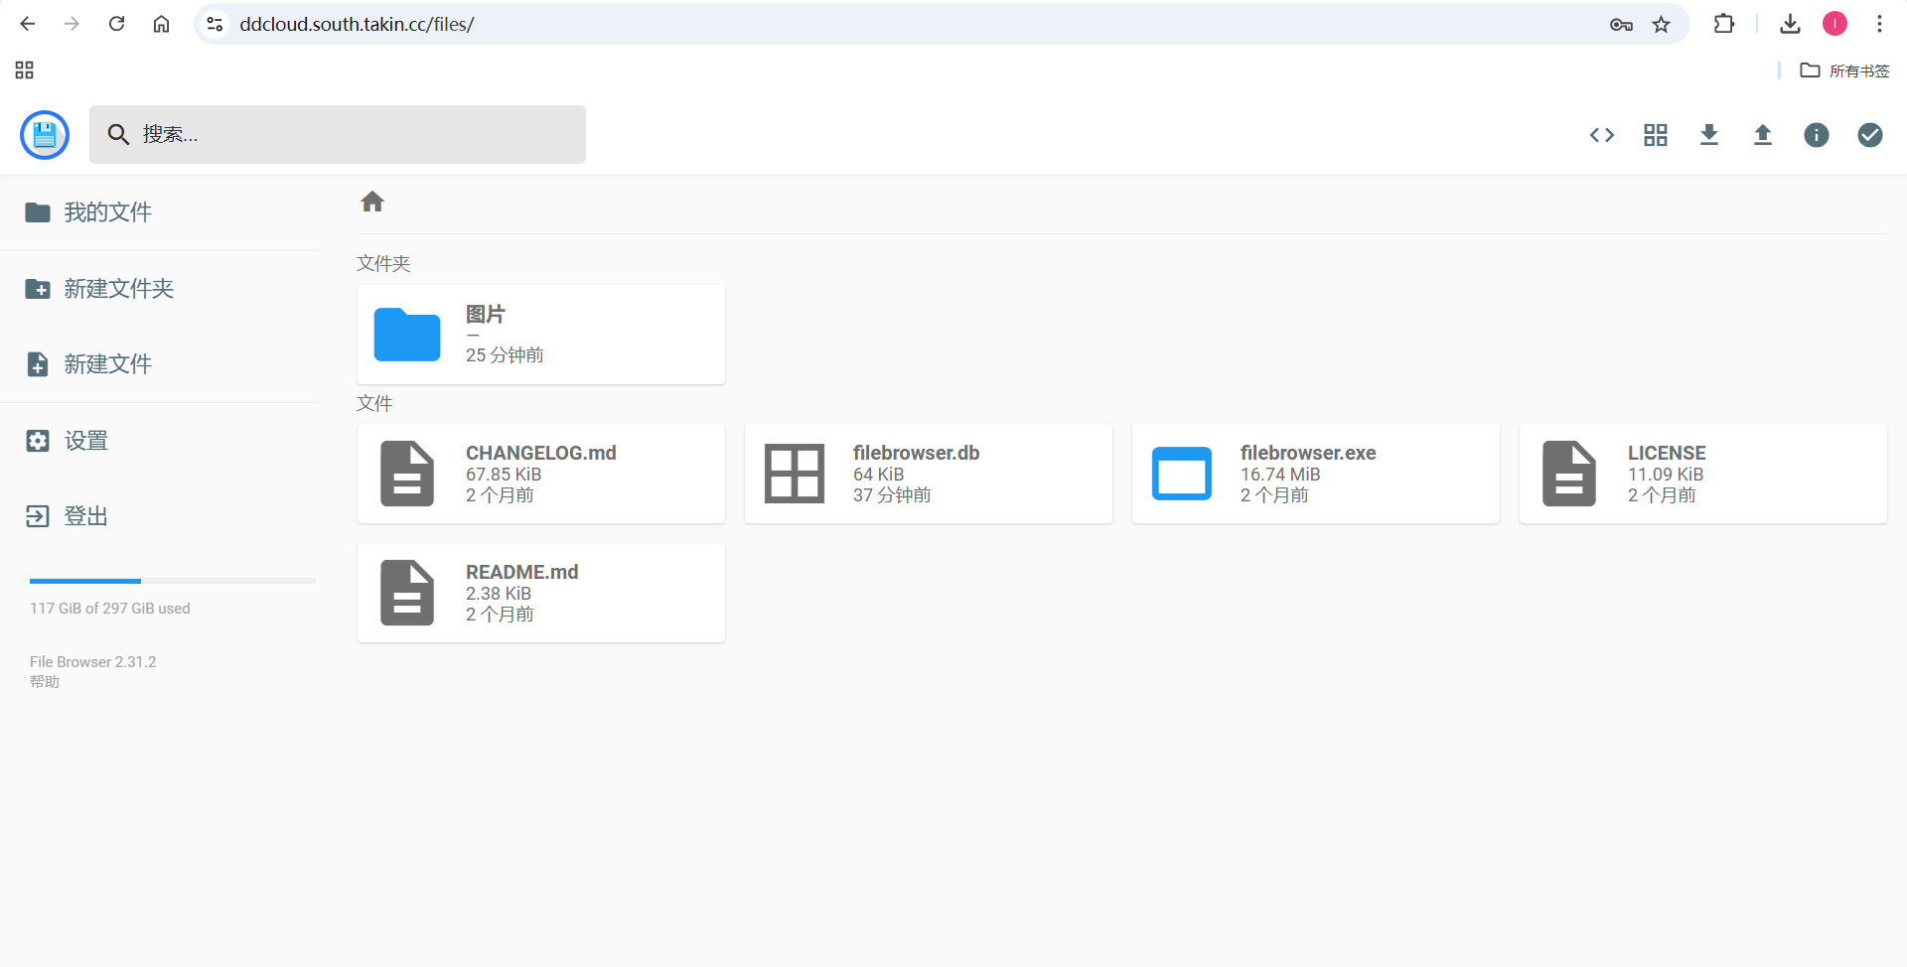Reload the page with the refresh icon

point(116,24)
